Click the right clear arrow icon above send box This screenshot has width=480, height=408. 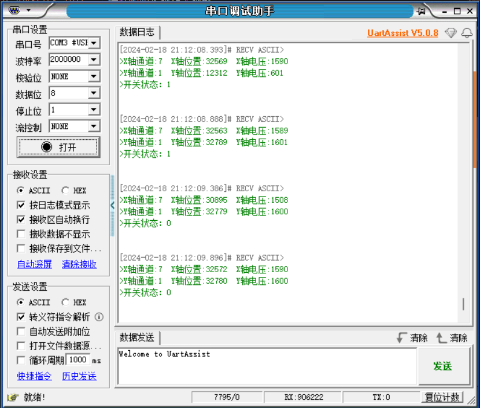(441, 337)
